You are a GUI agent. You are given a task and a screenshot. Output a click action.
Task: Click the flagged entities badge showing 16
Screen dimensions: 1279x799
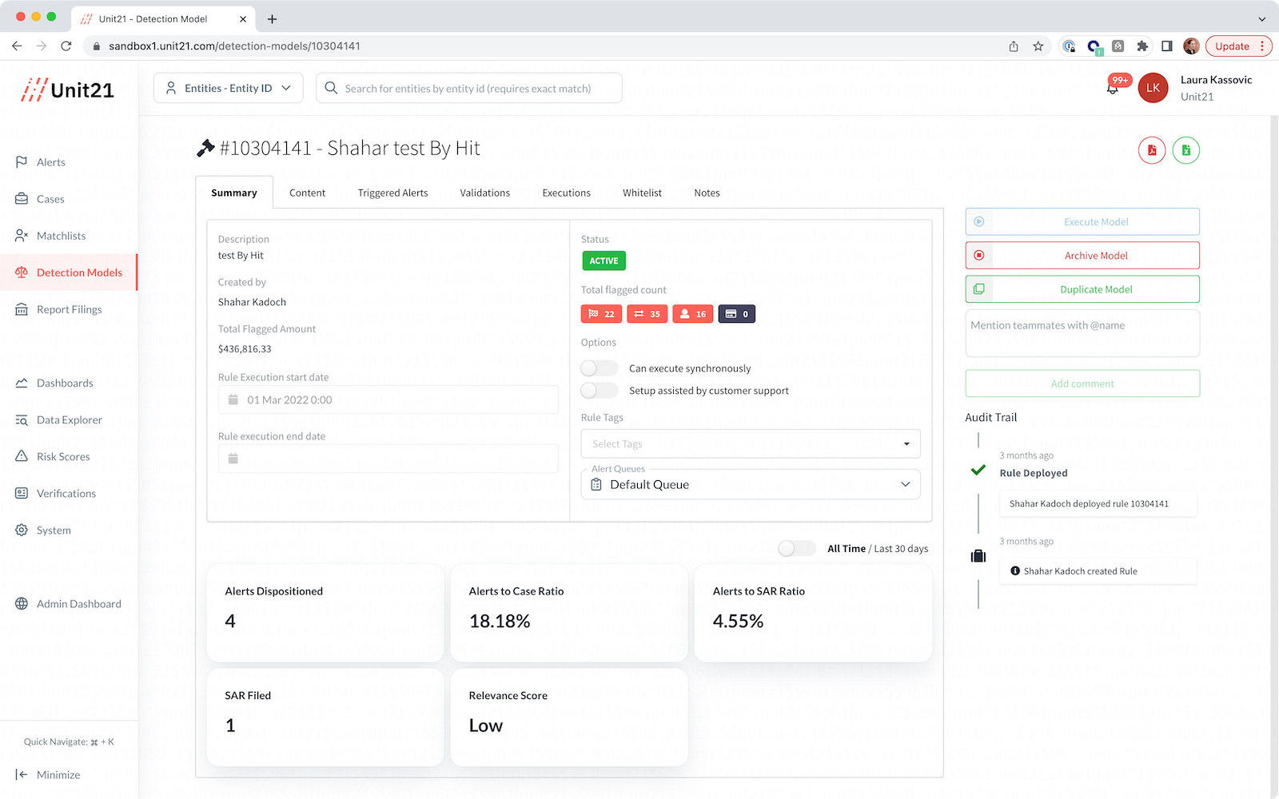click(693, 314)
